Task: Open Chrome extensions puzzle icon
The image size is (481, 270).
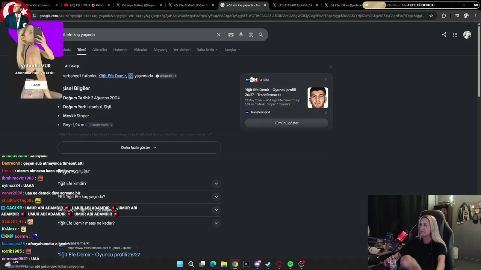Action: click(x=444, y=16)
